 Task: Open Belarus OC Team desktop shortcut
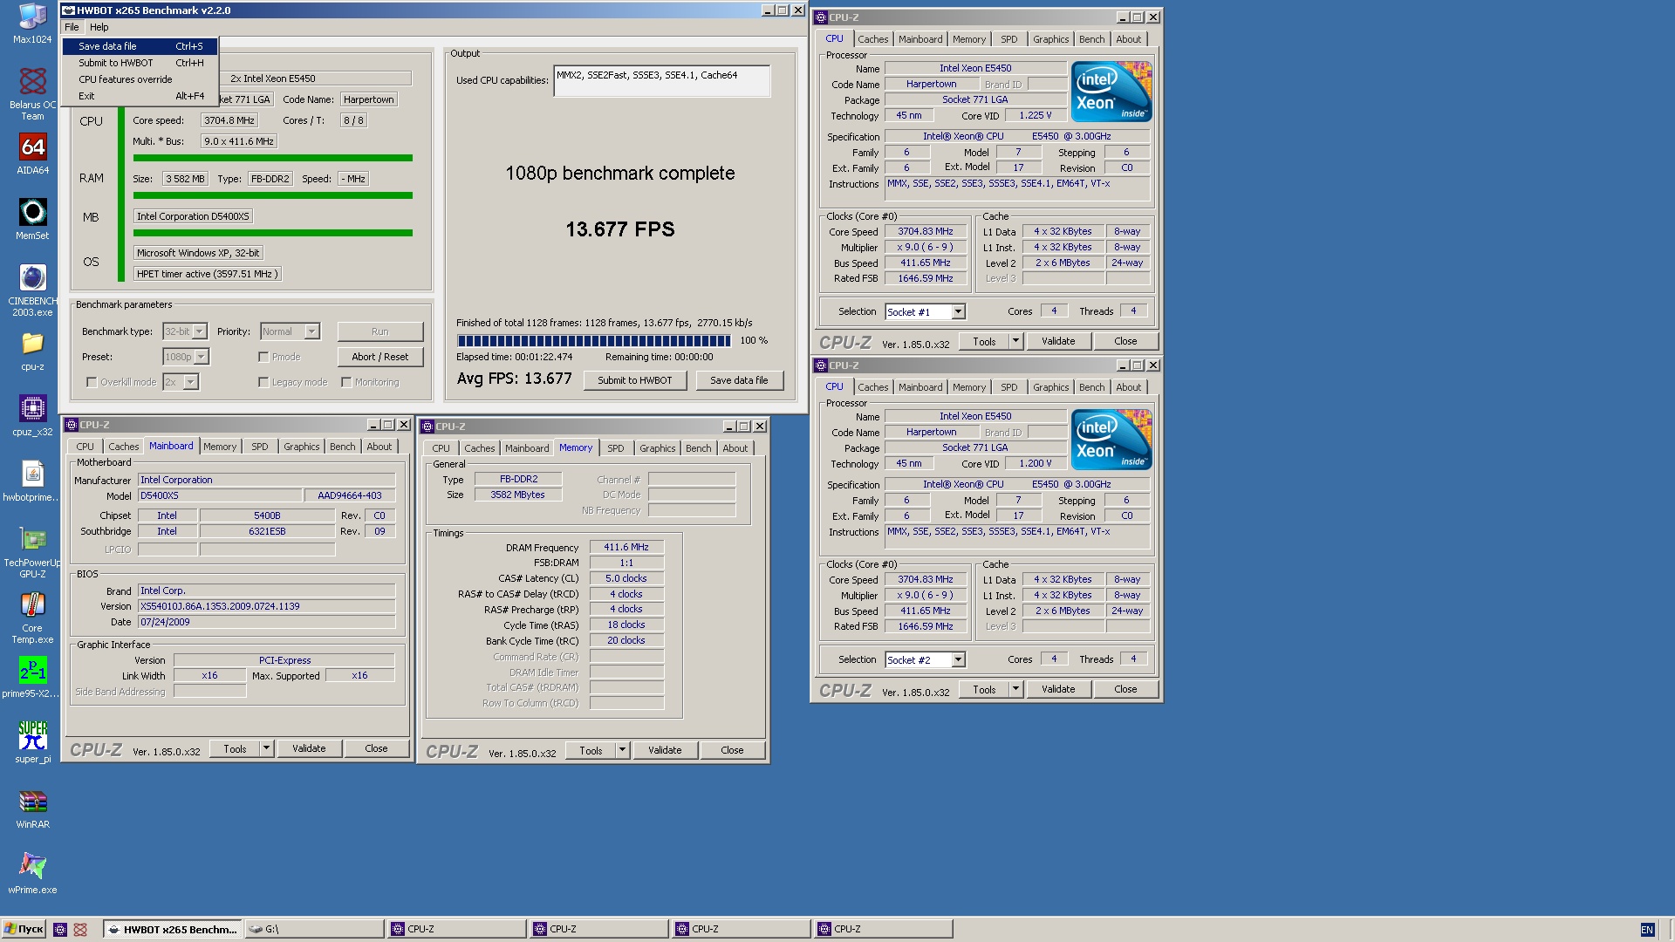[x=32, y=93]
